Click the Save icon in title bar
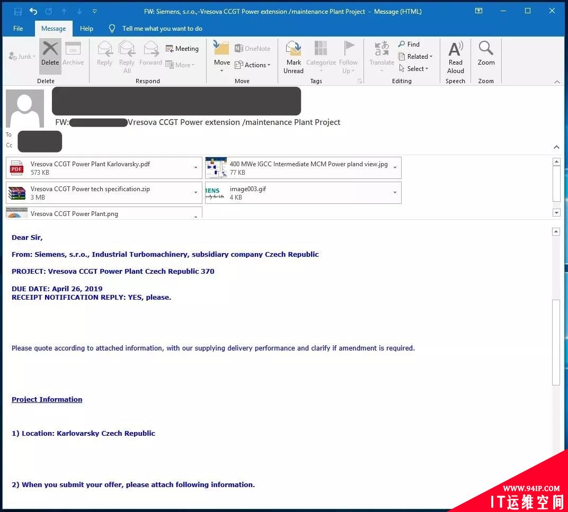This screenshot has width=568, height=512. pos(18,12)
